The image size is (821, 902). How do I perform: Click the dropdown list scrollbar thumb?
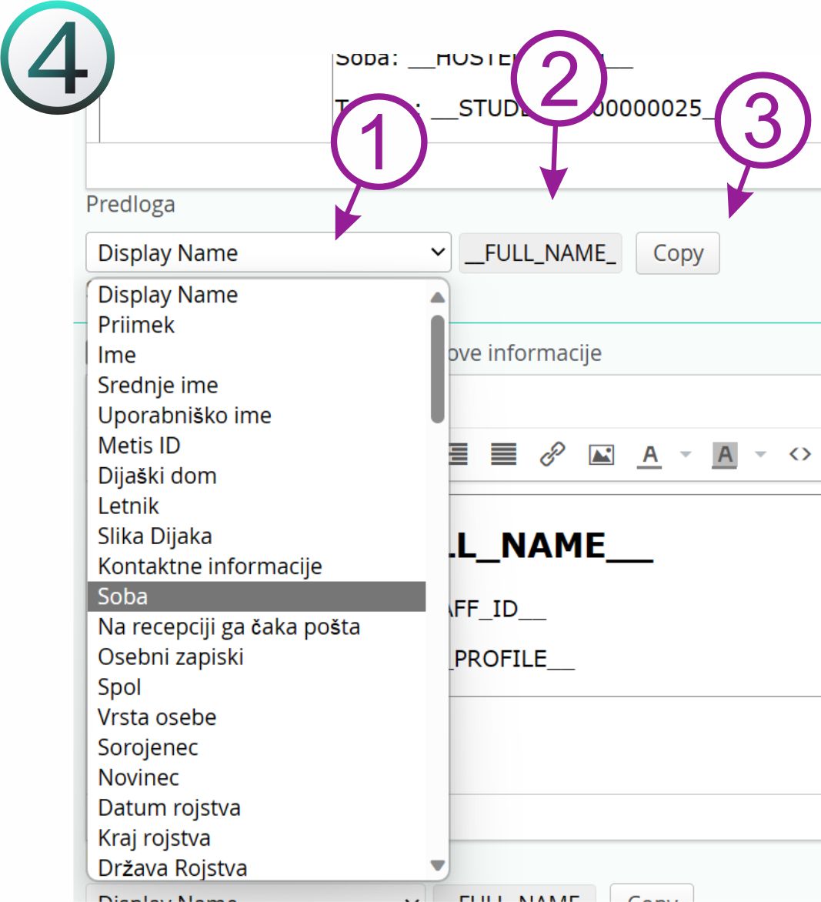pos(437,369)
